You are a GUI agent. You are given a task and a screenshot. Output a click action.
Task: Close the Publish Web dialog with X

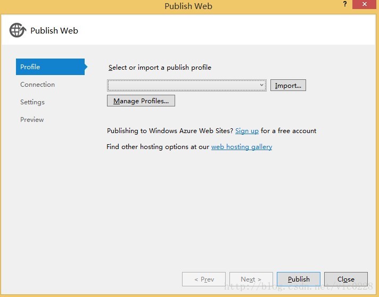364,4
